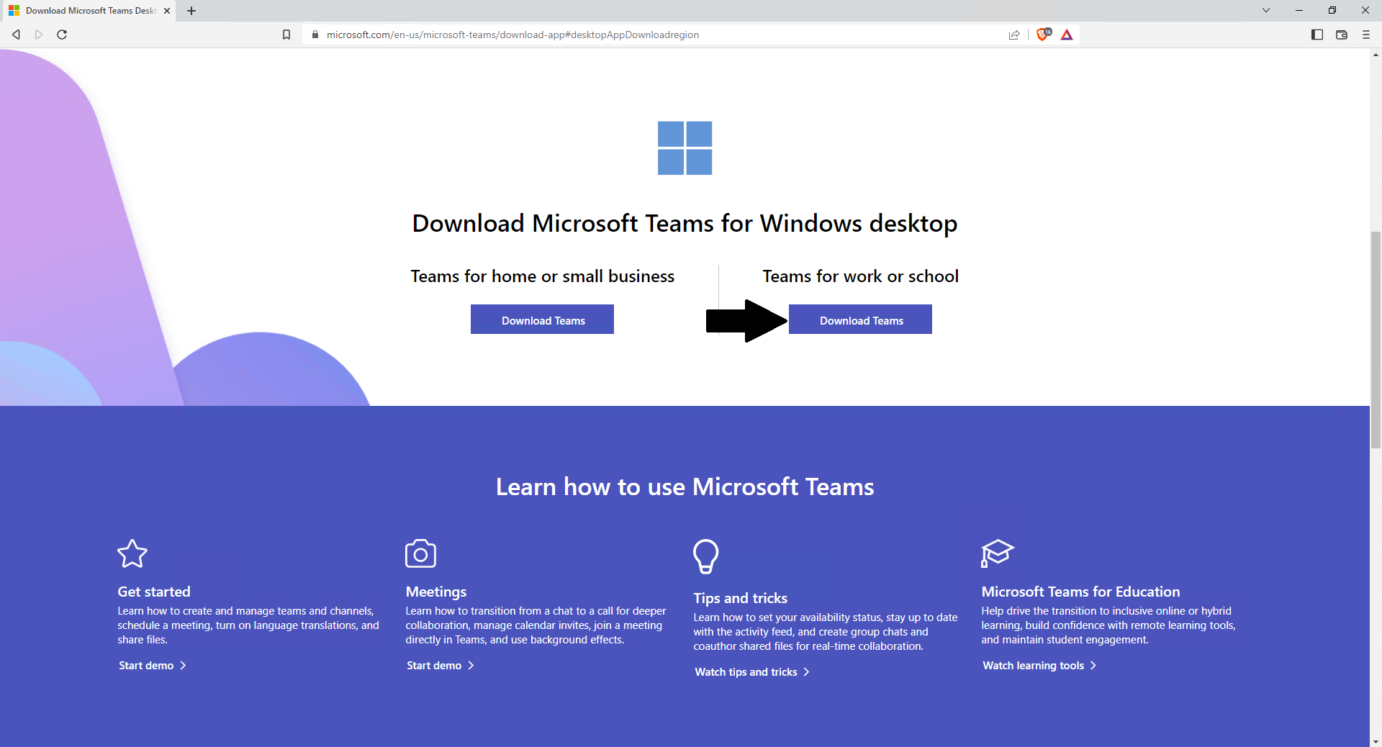Image resolution: width=1382 pixels, height=747 pixels.
Task: Click the Meetings heading
Action: point(436,592)
